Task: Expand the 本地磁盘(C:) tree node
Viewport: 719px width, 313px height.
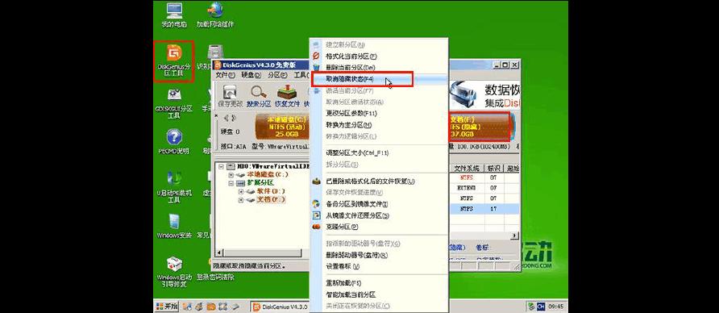Action: point(231,175)
